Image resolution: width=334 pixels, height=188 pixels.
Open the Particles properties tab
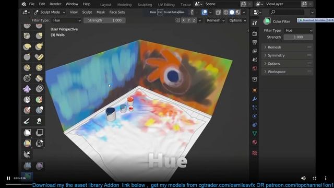click(x=255, y=108)
